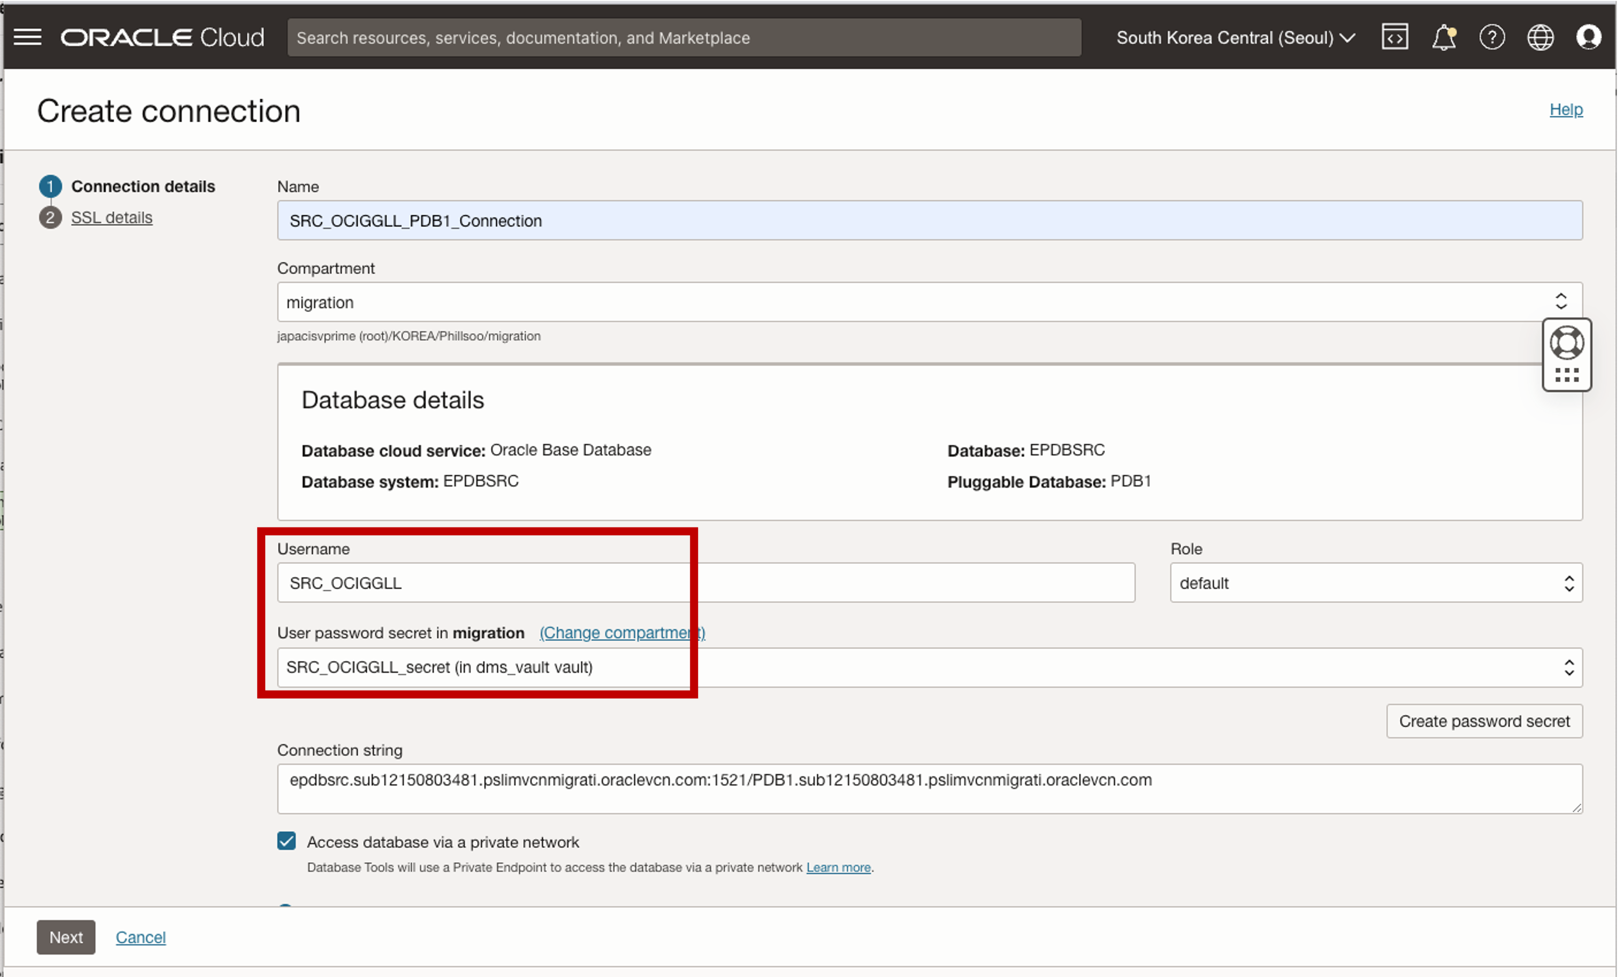Click the Database Tools Private Endpoint description
The image size is (1619, 977).
[x=554, y=867]
